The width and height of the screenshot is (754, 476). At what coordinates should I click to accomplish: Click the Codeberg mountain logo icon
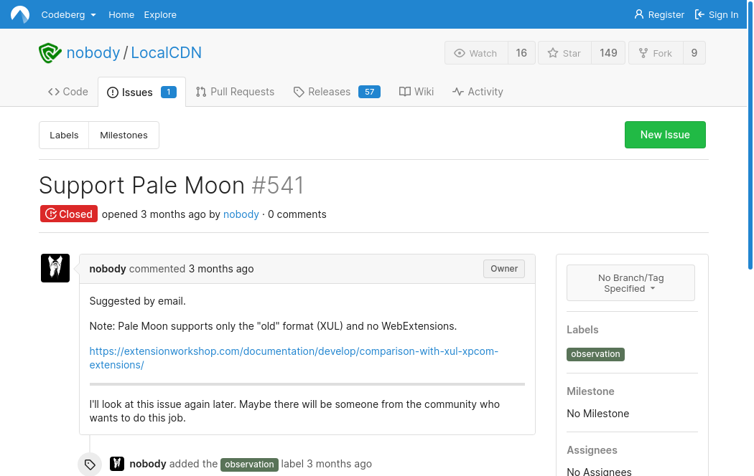[20, 14]
